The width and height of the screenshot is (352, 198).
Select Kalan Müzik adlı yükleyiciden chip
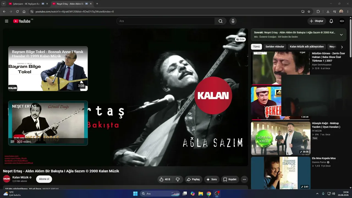(x=307, y=47)
